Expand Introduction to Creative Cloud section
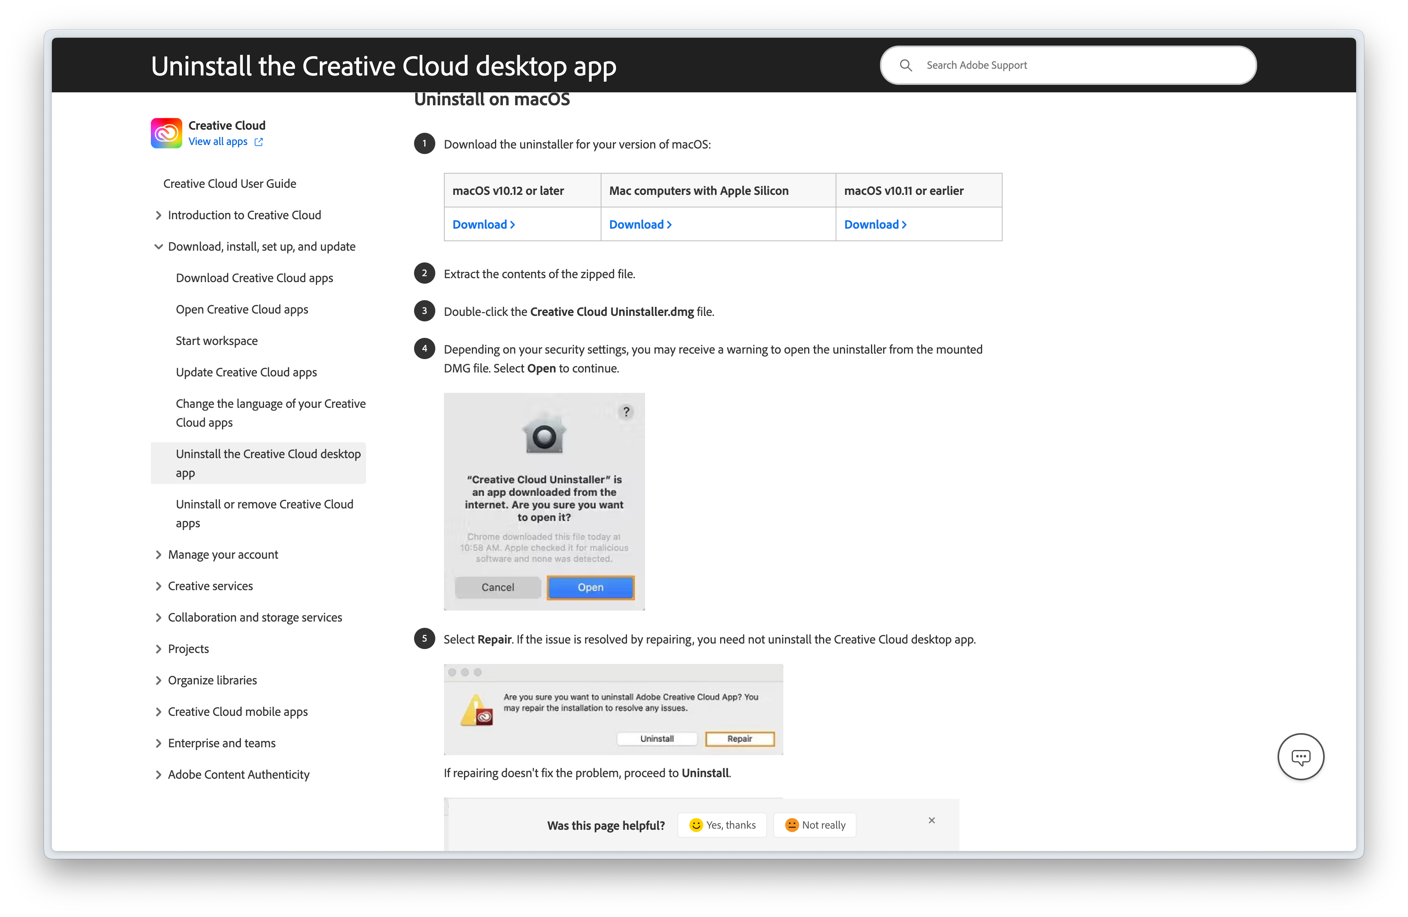1408x917 pixels. (158, 215)
